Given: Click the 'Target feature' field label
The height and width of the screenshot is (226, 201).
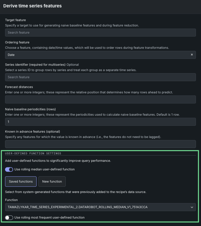Looking at the screenshot, I should [15, 20].
